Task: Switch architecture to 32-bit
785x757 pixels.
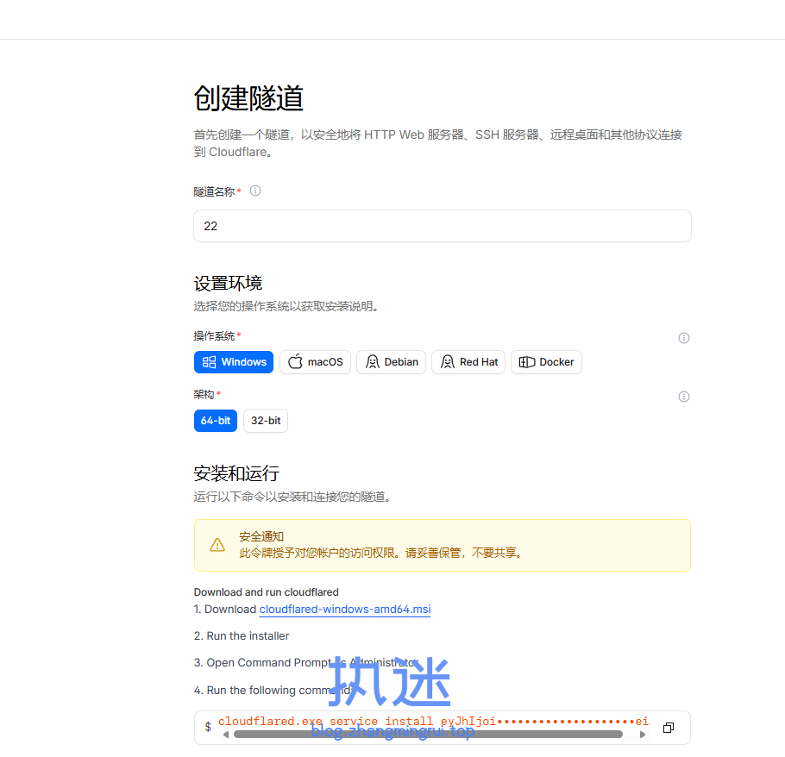Action: pyautogui.click(x=266, y=420)
